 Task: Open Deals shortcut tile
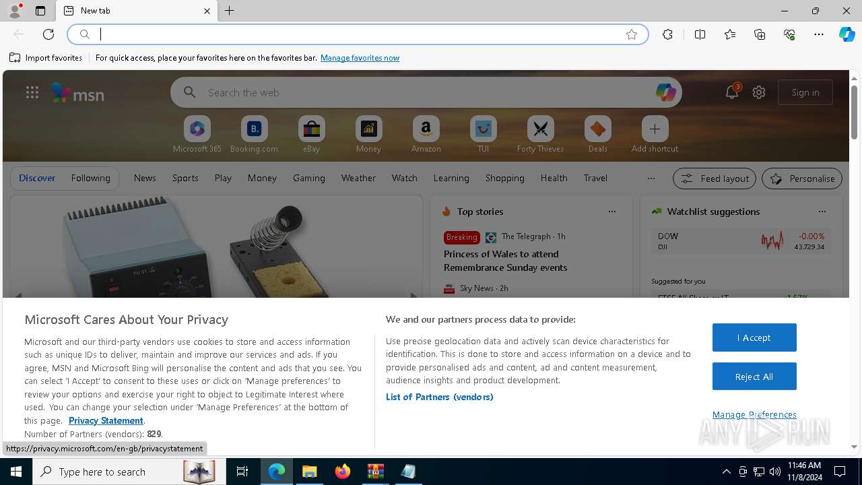597,135
